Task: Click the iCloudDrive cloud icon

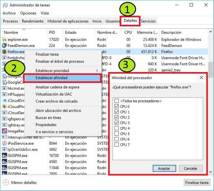Action: [4, 100]
